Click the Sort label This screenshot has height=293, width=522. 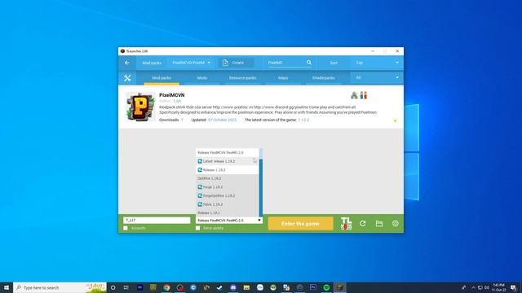(334, 63)
